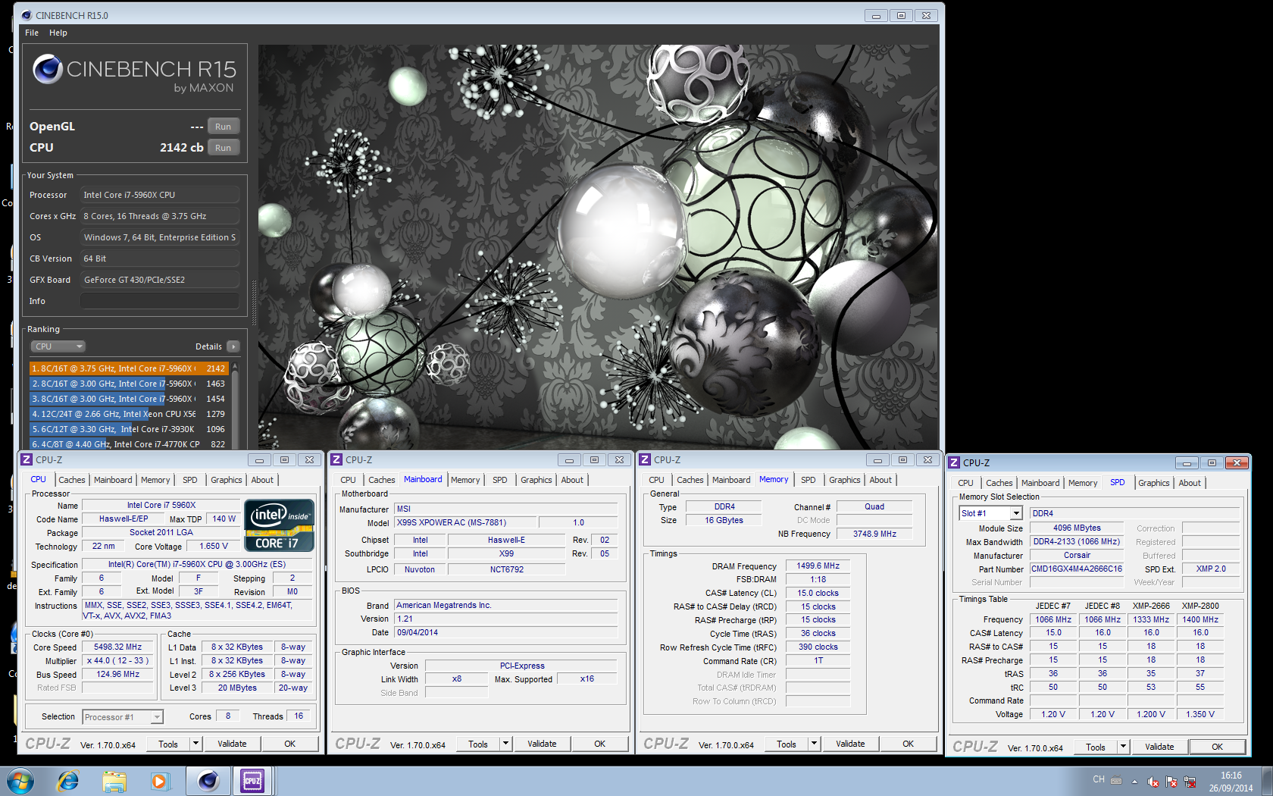Click the Cinebench title bar app icon
The image size is (1273, 796).
pyautogui.click(x=27, y=15)
